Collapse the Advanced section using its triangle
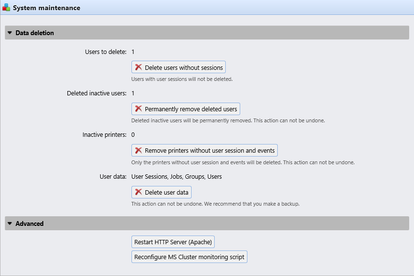The width and height of the screenshot is (414, 276). coord(10,223)
